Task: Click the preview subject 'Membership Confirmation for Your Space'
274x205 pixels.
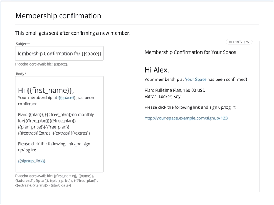Action: 190,52
